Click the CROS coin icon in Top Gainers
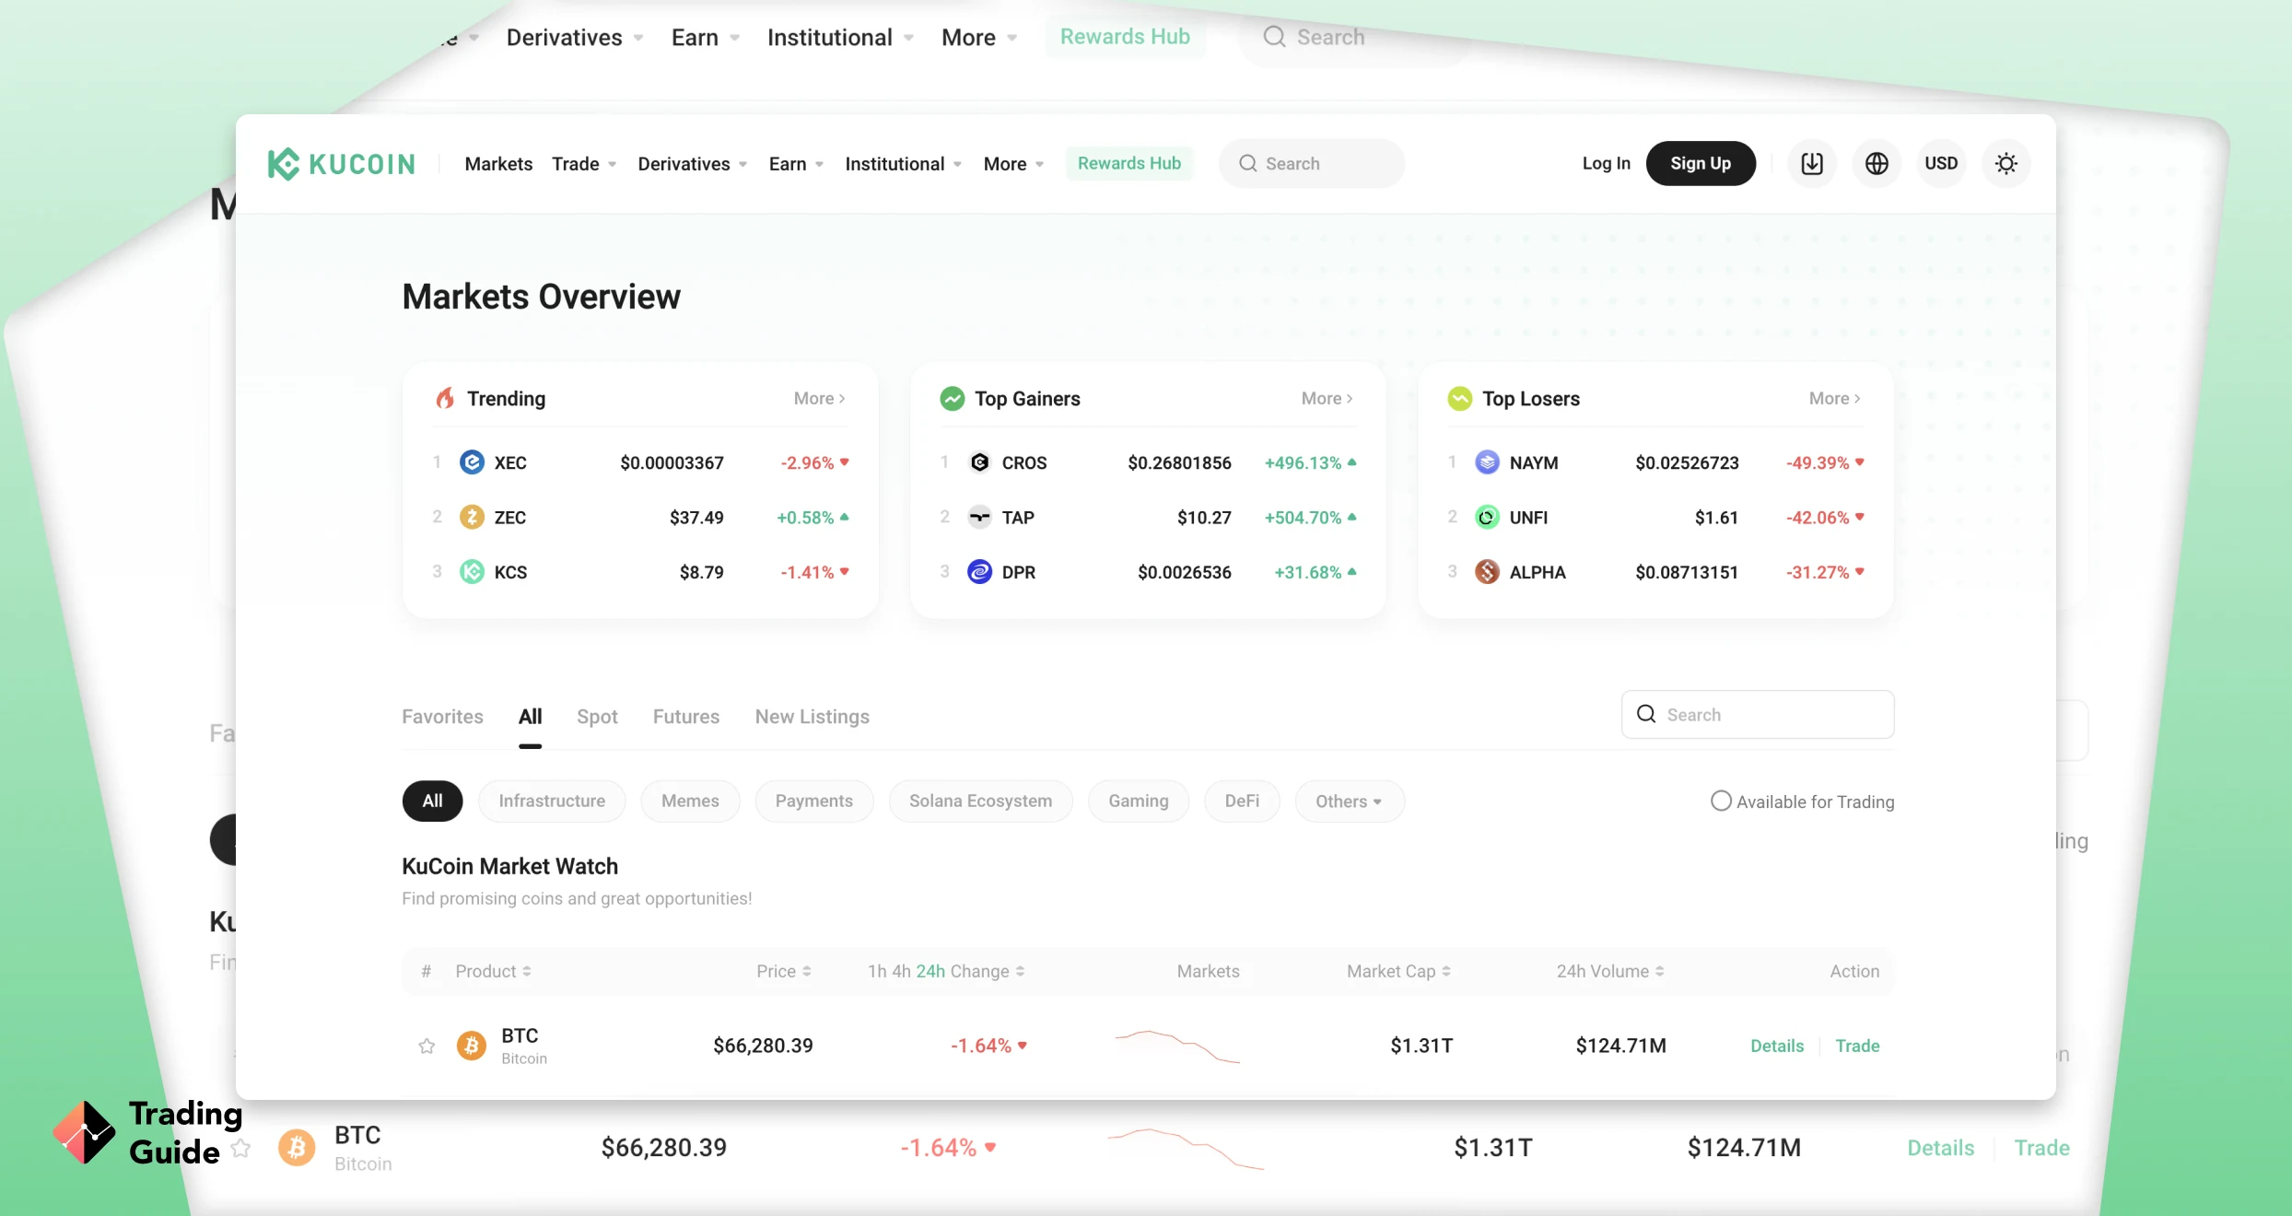The width and height of the screenshot is (2292, 1216). click(979, 462)
